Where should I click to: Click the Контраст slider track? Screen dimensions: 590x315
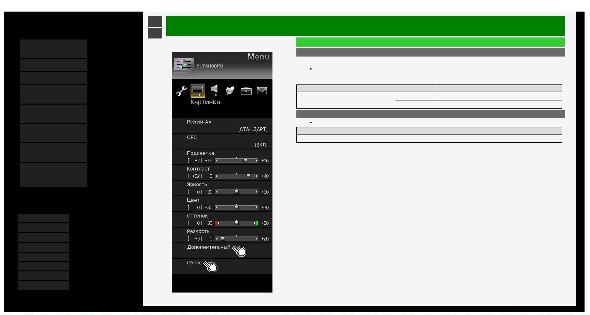click(x=237, y=176)
